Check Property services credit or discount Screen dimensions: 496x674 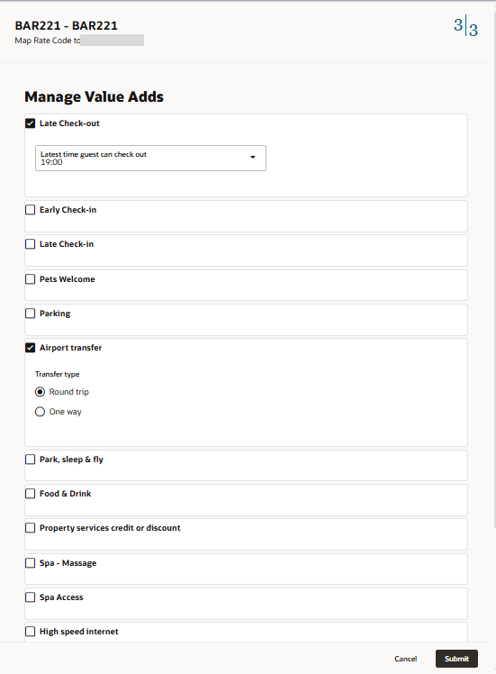(30, 528)
